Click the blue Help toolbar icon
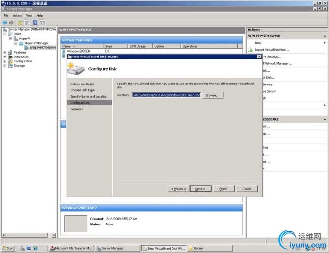Screen dimensions: 329x253 point(35,22)
